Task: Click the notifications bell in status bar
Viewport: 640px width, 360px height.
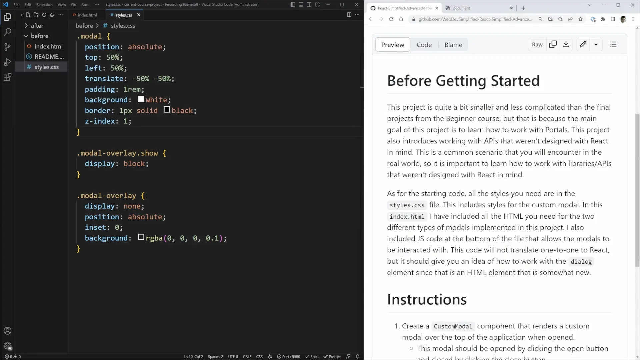Action: pos(358,356)
